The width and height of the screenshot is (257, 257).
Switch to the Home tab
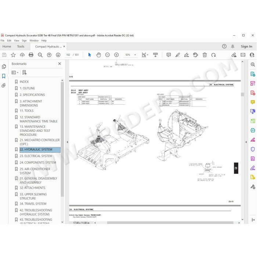(7, 47)
